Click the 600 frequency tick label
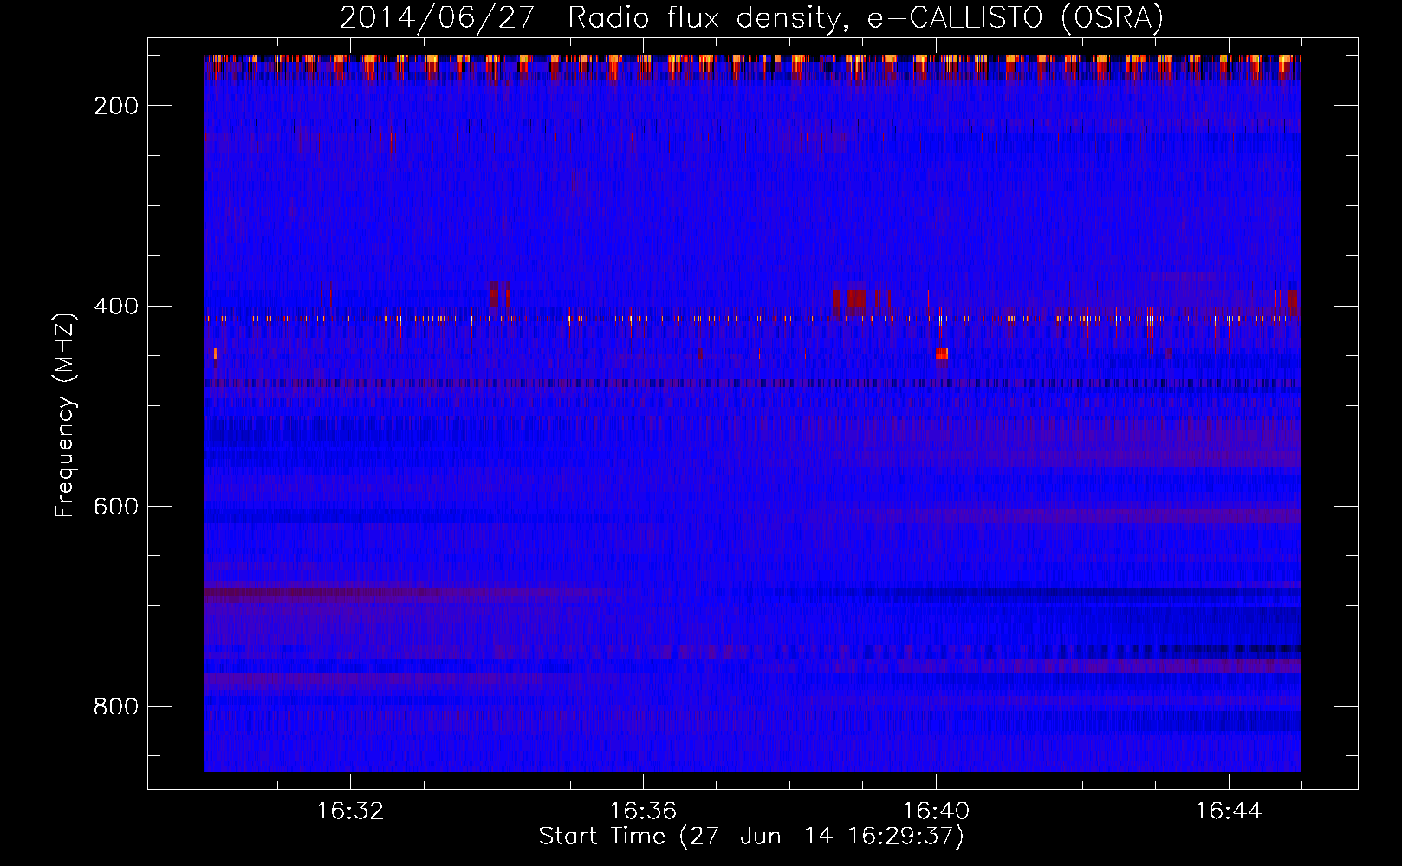This screenshot has height=866, width=1402. (115, 507)
